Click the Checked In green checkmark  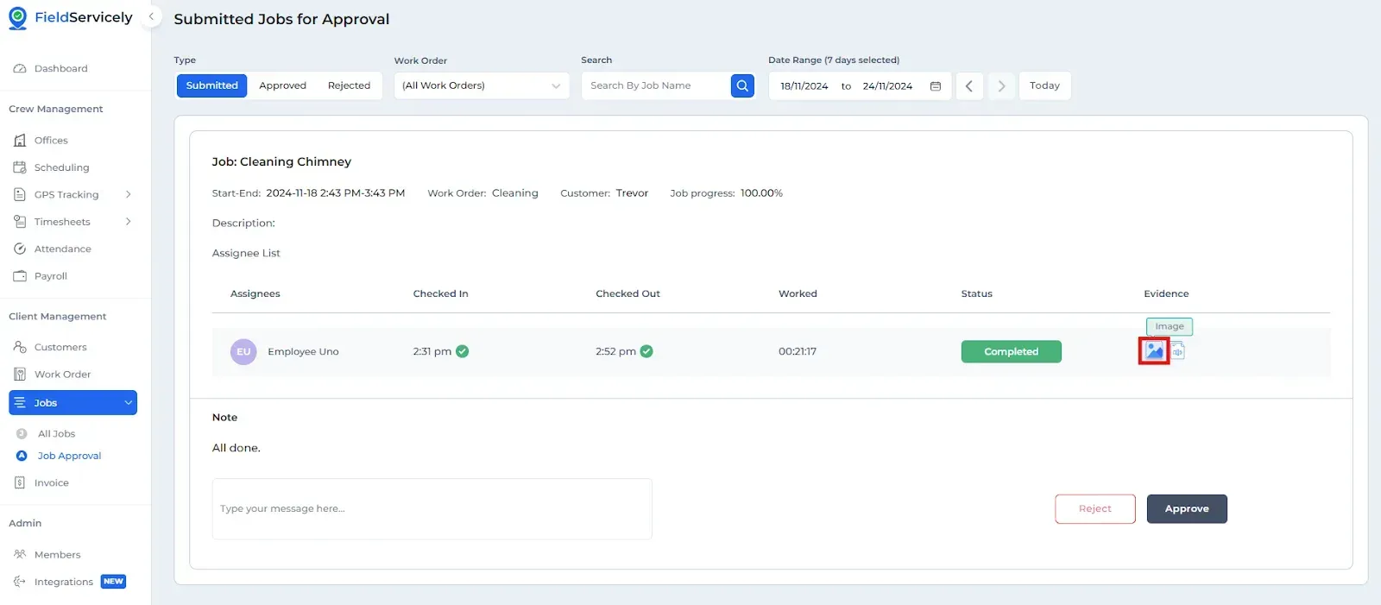(x=462, y=351)
